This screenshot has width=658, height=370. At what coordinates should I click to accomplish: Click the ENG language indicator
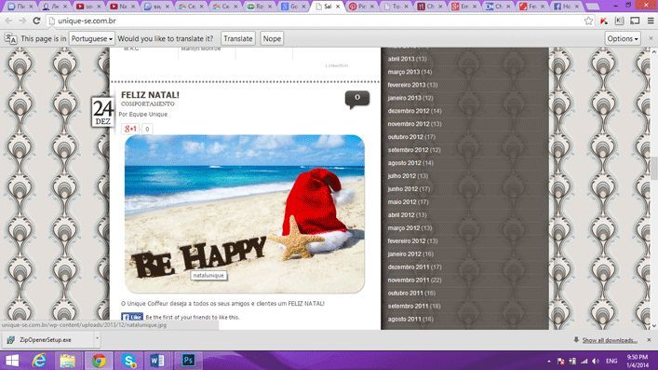coord(611,362)
